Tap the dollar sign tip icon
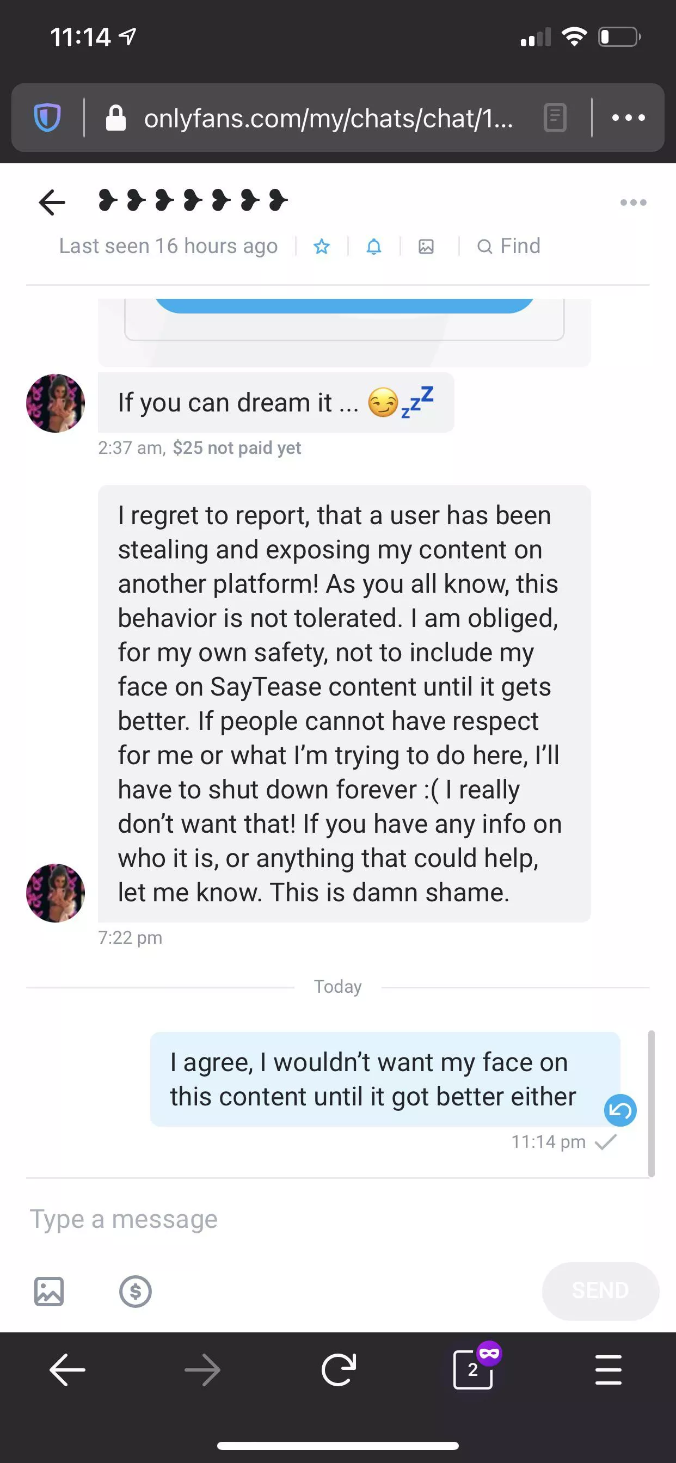Screen dimensions: 676x1463 tap(135, 1292)
